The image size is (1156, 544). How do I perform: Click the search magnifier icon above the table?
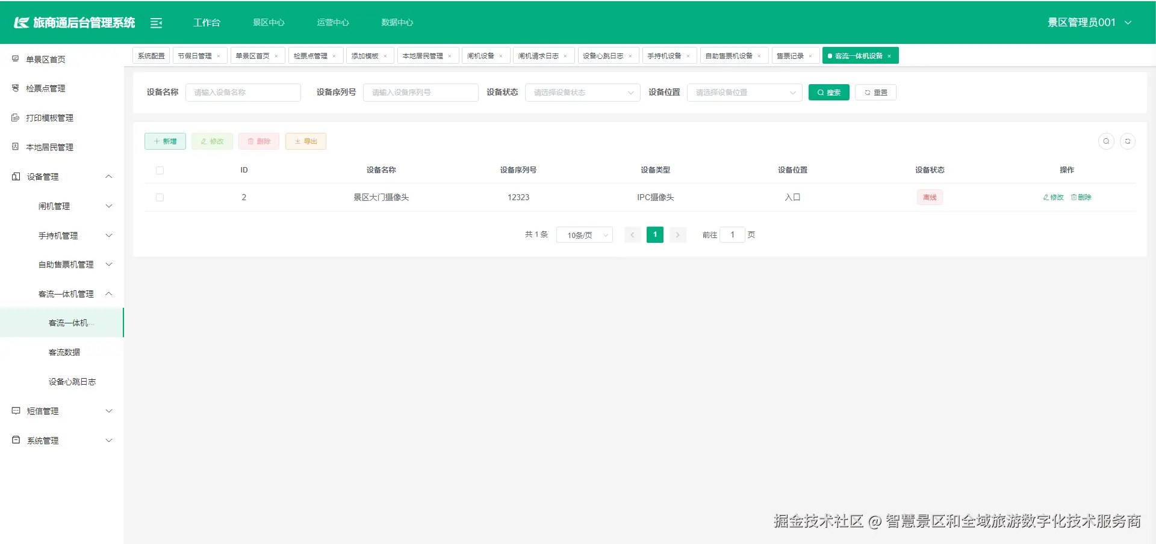tap(1106, 141)
